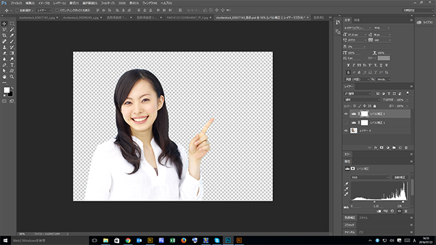This screenshot has width=436, height=245.
Task: Add layer mask from Layers panel bottom
Action: pos(381,148)
